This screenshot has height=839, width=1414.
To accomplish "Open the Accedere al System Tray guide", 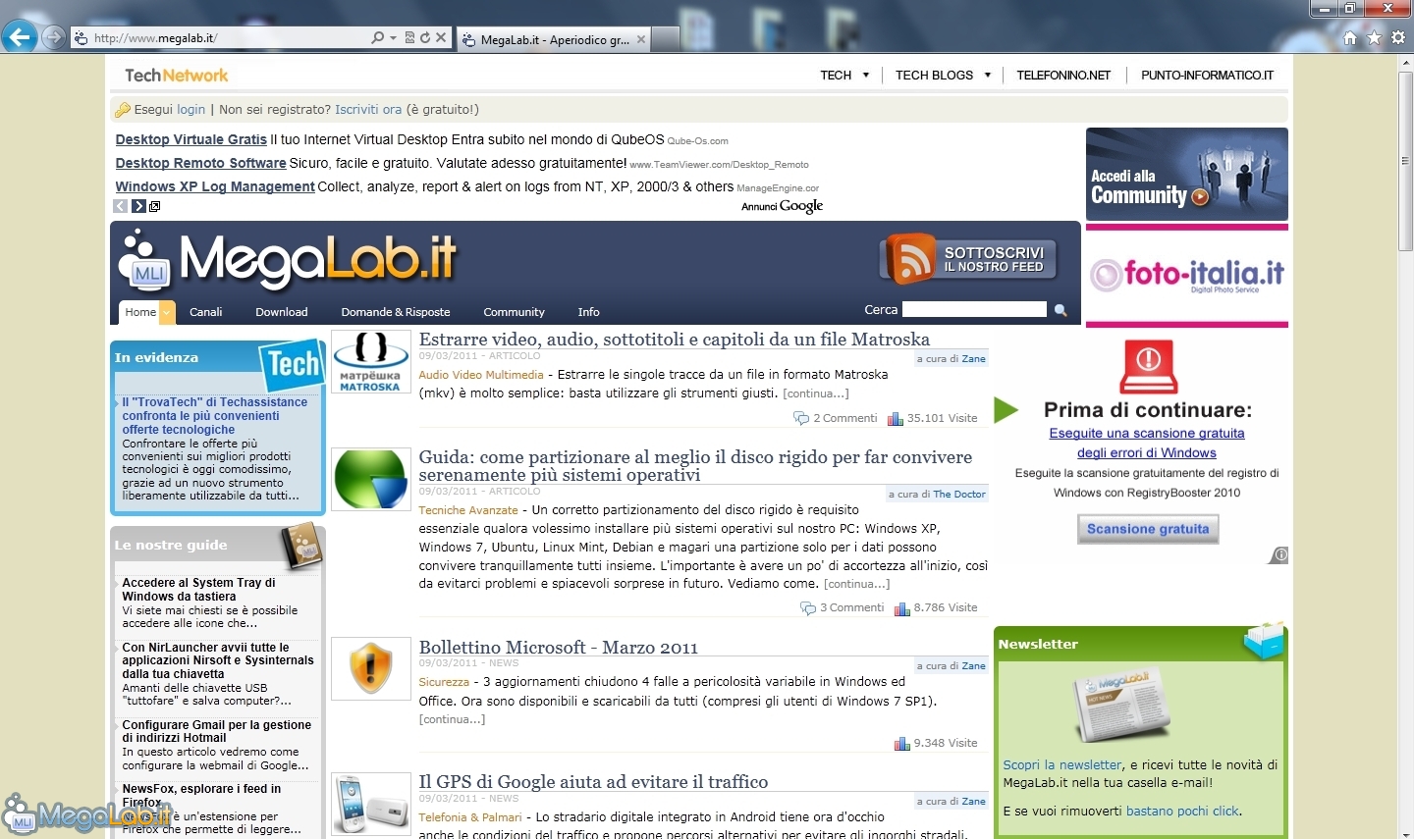I will (x=199, y=590).
